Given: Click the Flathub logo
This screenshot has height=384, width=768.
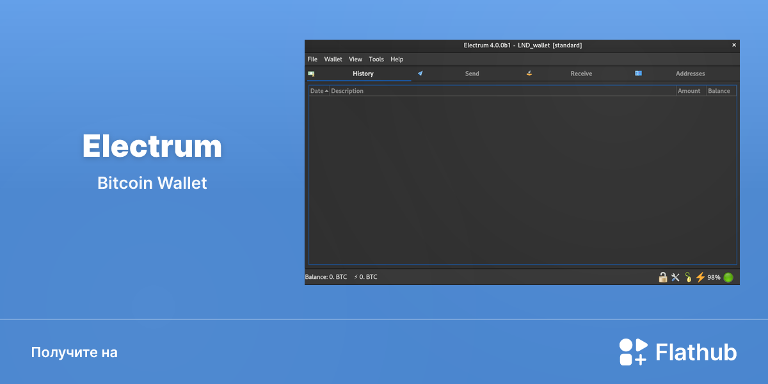Looking at the screenshot, I should click(x=678, y=352).
